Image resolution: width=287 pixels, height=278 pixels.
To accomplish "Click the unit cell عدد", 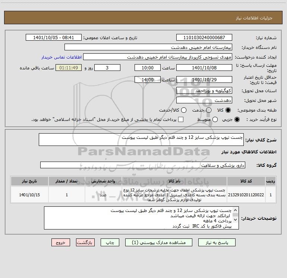I will point(103,195).
